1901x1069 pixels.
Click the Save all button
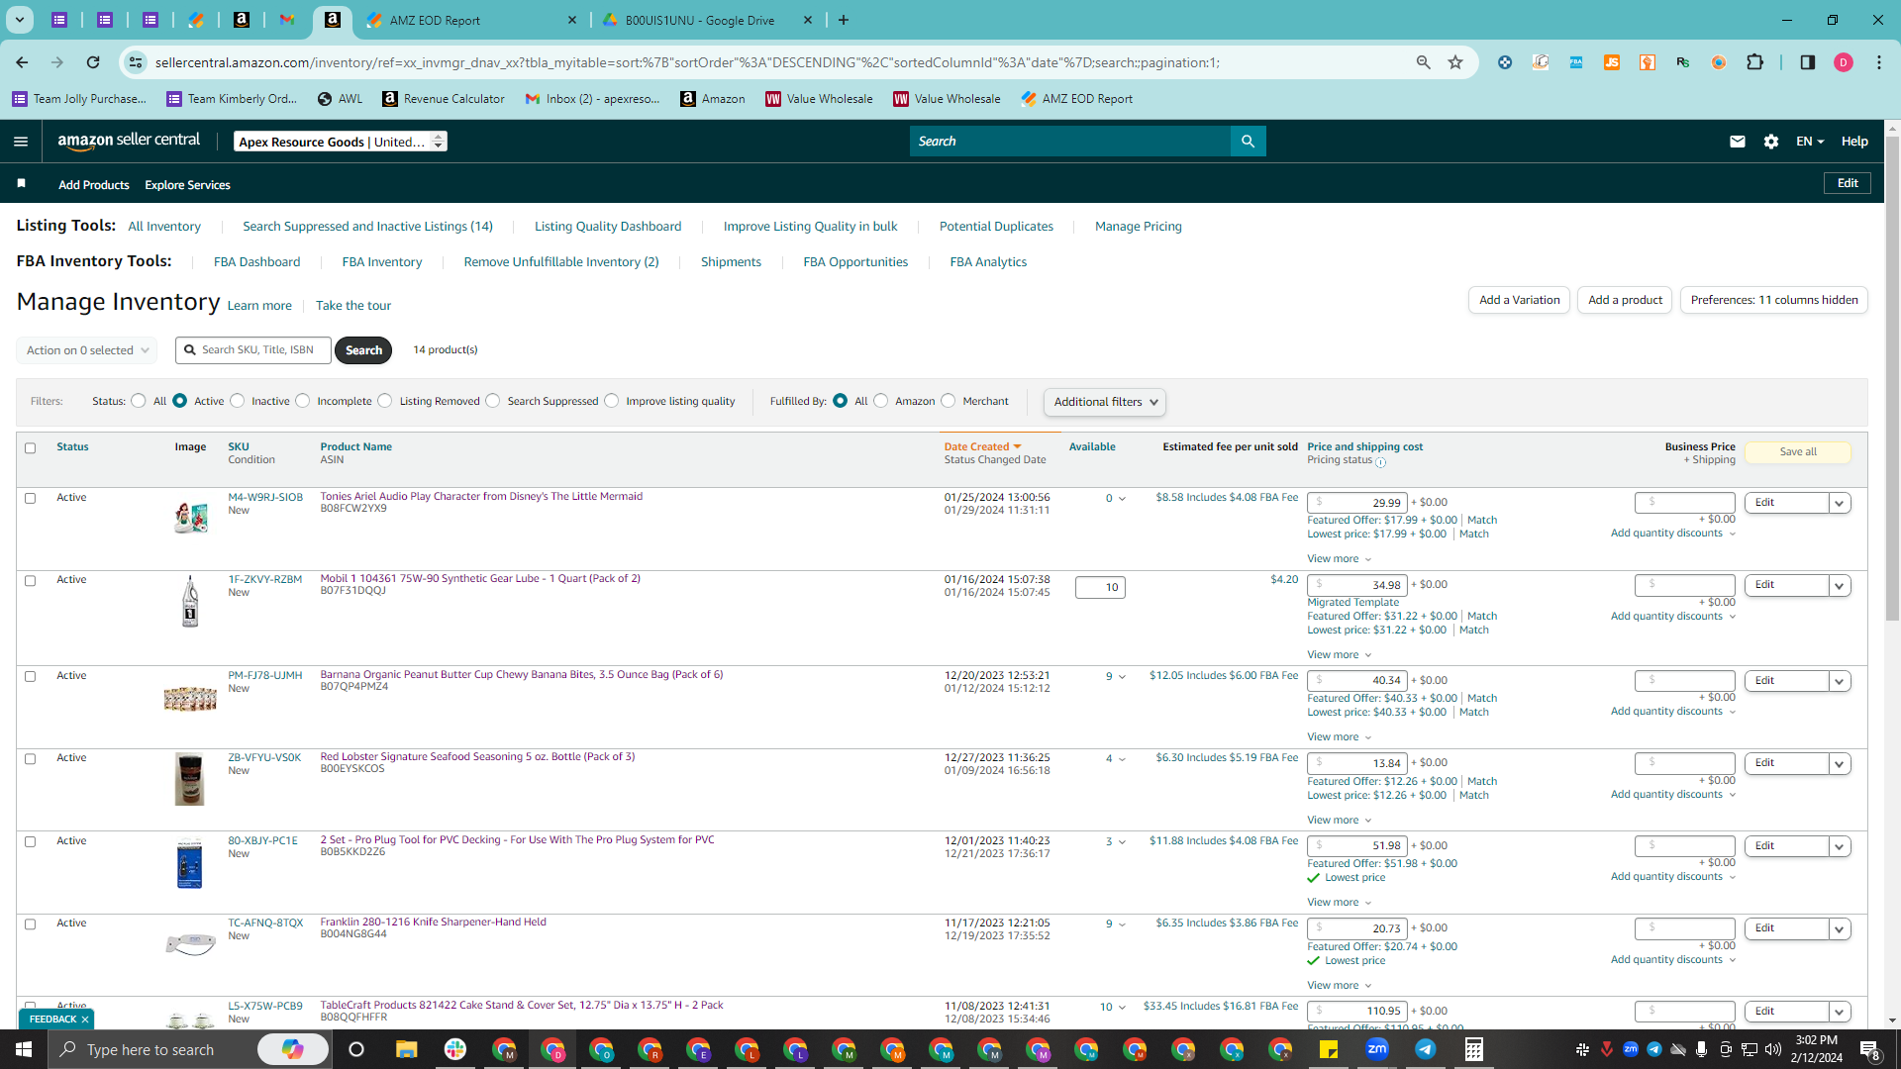pos(1798,452)
